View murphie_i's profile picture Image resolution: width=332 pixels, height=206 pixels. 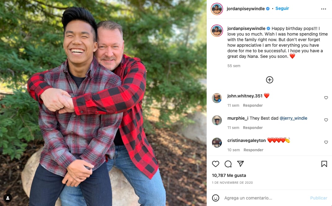[217, 120]
